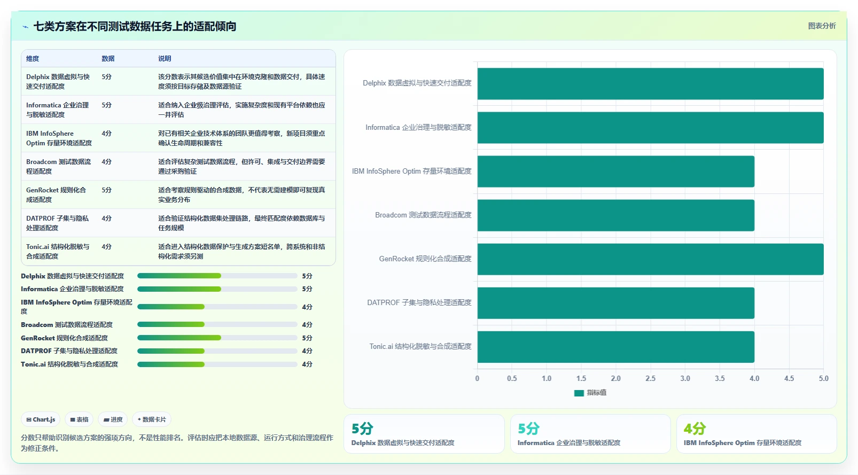Viewport: 858px width, 475px height.
Task: Click the GenRocket description 适合考察规则驱动的合成数据
Action: (241, 194)
